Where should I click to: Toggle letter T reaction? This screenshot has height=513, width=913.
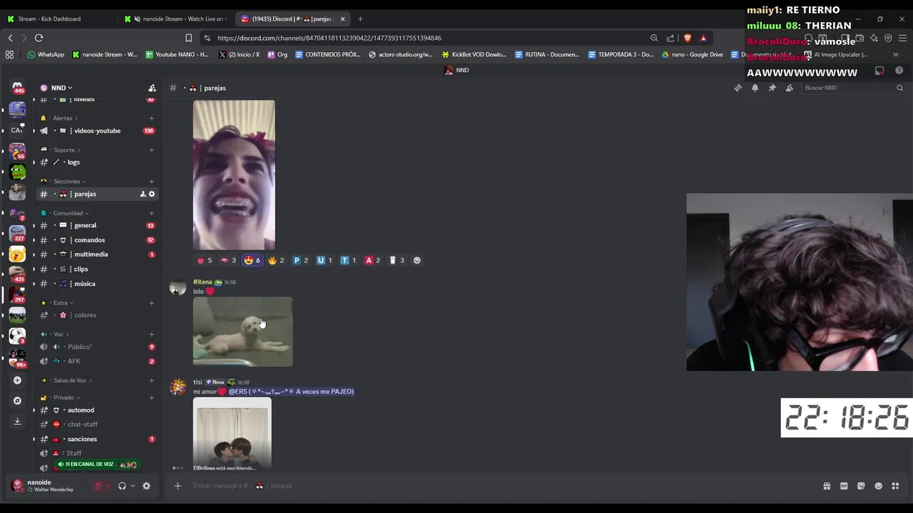coord(348,260)
